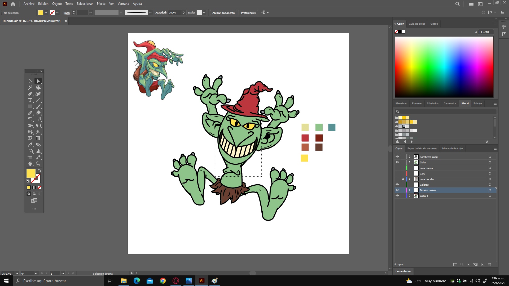Click the Ajustar documento button
The height and width of the screenshot is (286, 509).
pos(223,13)
